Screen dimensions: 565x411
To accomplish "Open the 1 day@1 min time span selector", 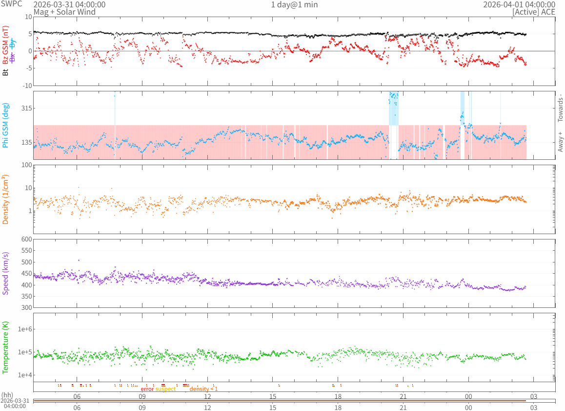I will pyautogui.click(x=294, y=5).
